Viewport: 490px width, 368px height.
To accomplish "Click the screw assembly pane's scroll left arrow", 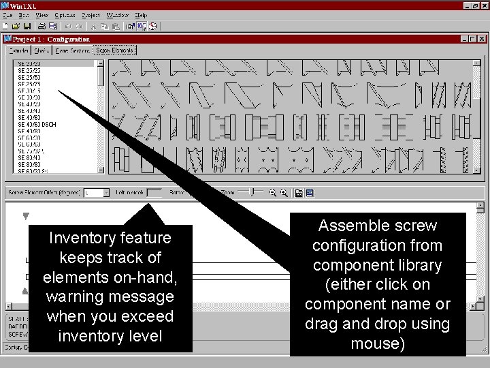I will coord(9,307).
